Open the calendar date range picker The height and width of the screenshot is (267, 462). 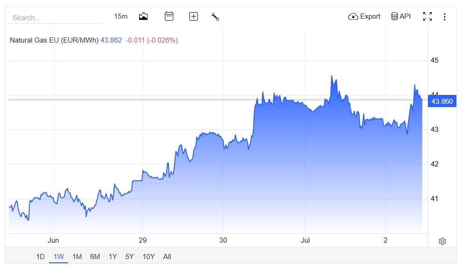click(169, 16)
